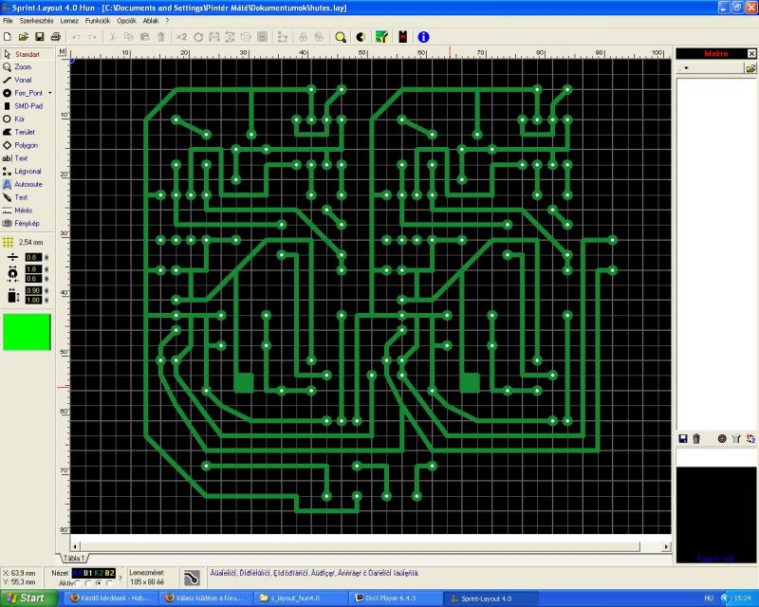
Task: Click the large green color swatch
Action: click(x=27, y=332)
